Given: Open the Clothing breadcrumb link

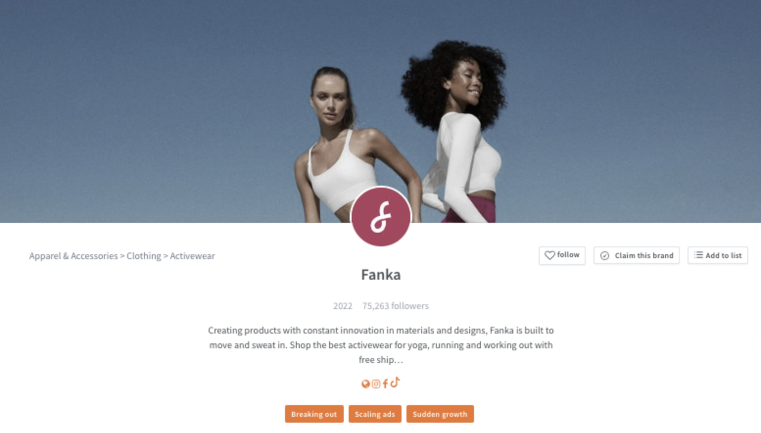Looking at the screenshot, I should 144,256.
